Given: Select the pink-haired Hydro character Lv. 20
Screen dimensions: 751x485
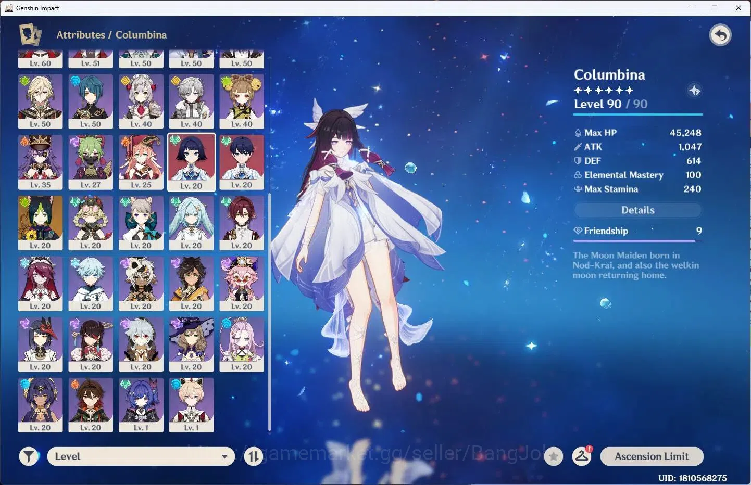Looking at the screenshot, I should point(242,344).
